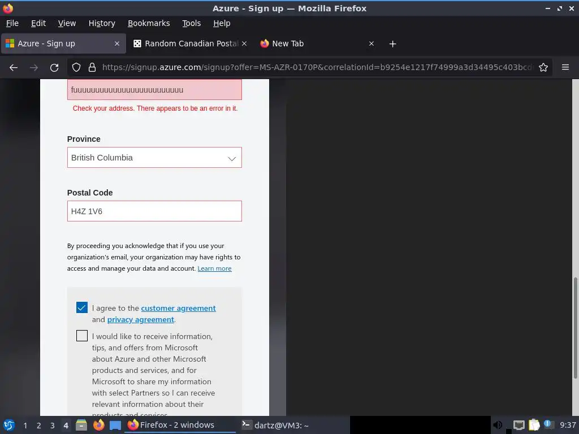
Task: Click the address error message text
Action: tap(155, 108)
